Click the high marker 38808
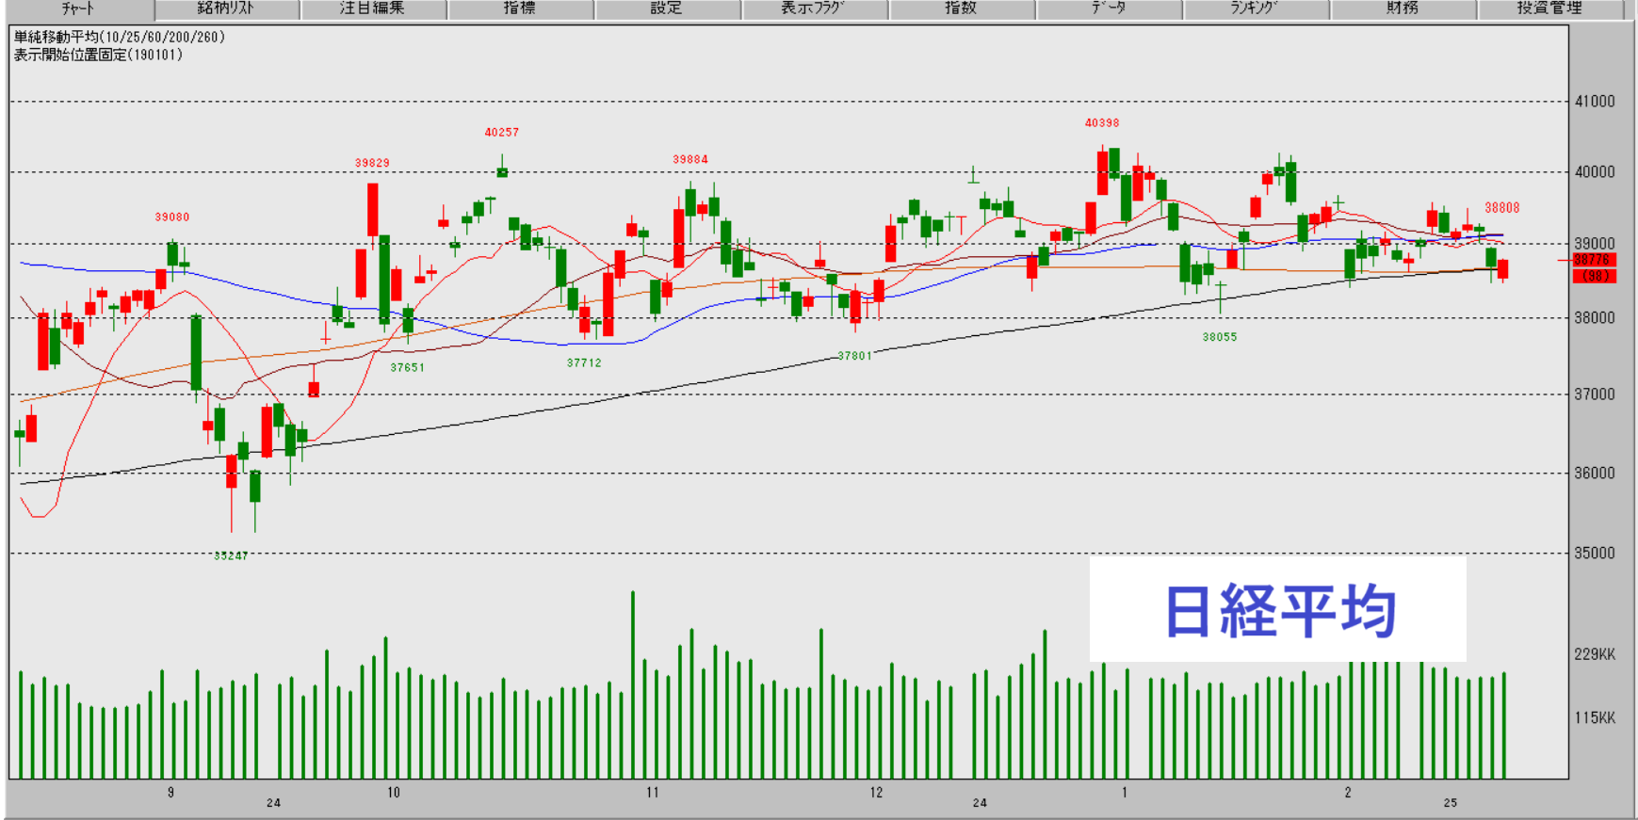The height and width of the screenshot is (820, 1638). (1502, 208)
